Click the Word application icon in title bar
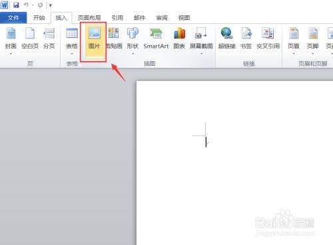Viewport: 333px width, 245px height. [x=4, y=5]
